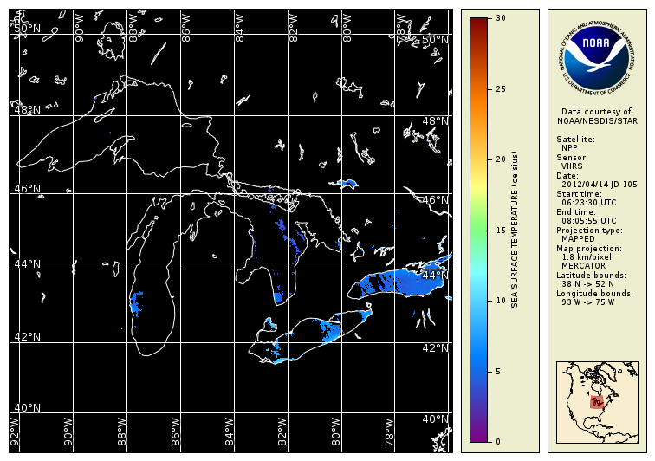Click the end time '08:05:55 UTC'
The image size is (655, 461).
click(x=589, y=221)
